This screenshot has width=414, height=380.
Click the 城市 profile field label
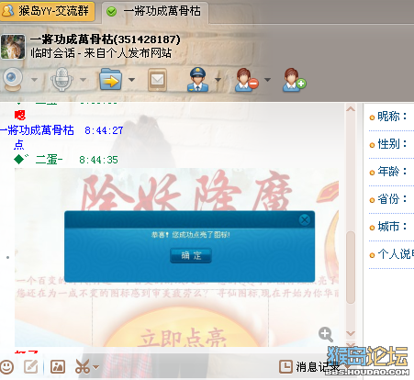tap(392, 227)
